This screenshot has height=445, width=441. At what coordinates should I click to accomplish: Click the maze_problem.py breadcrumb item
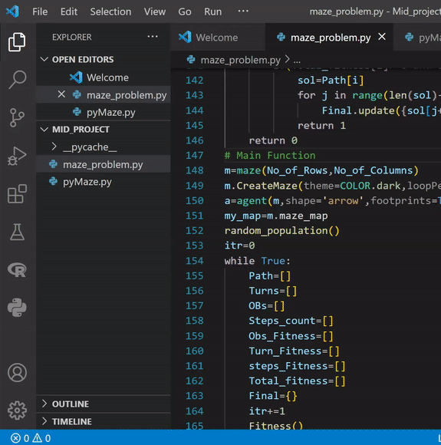(x=240, y=60)
